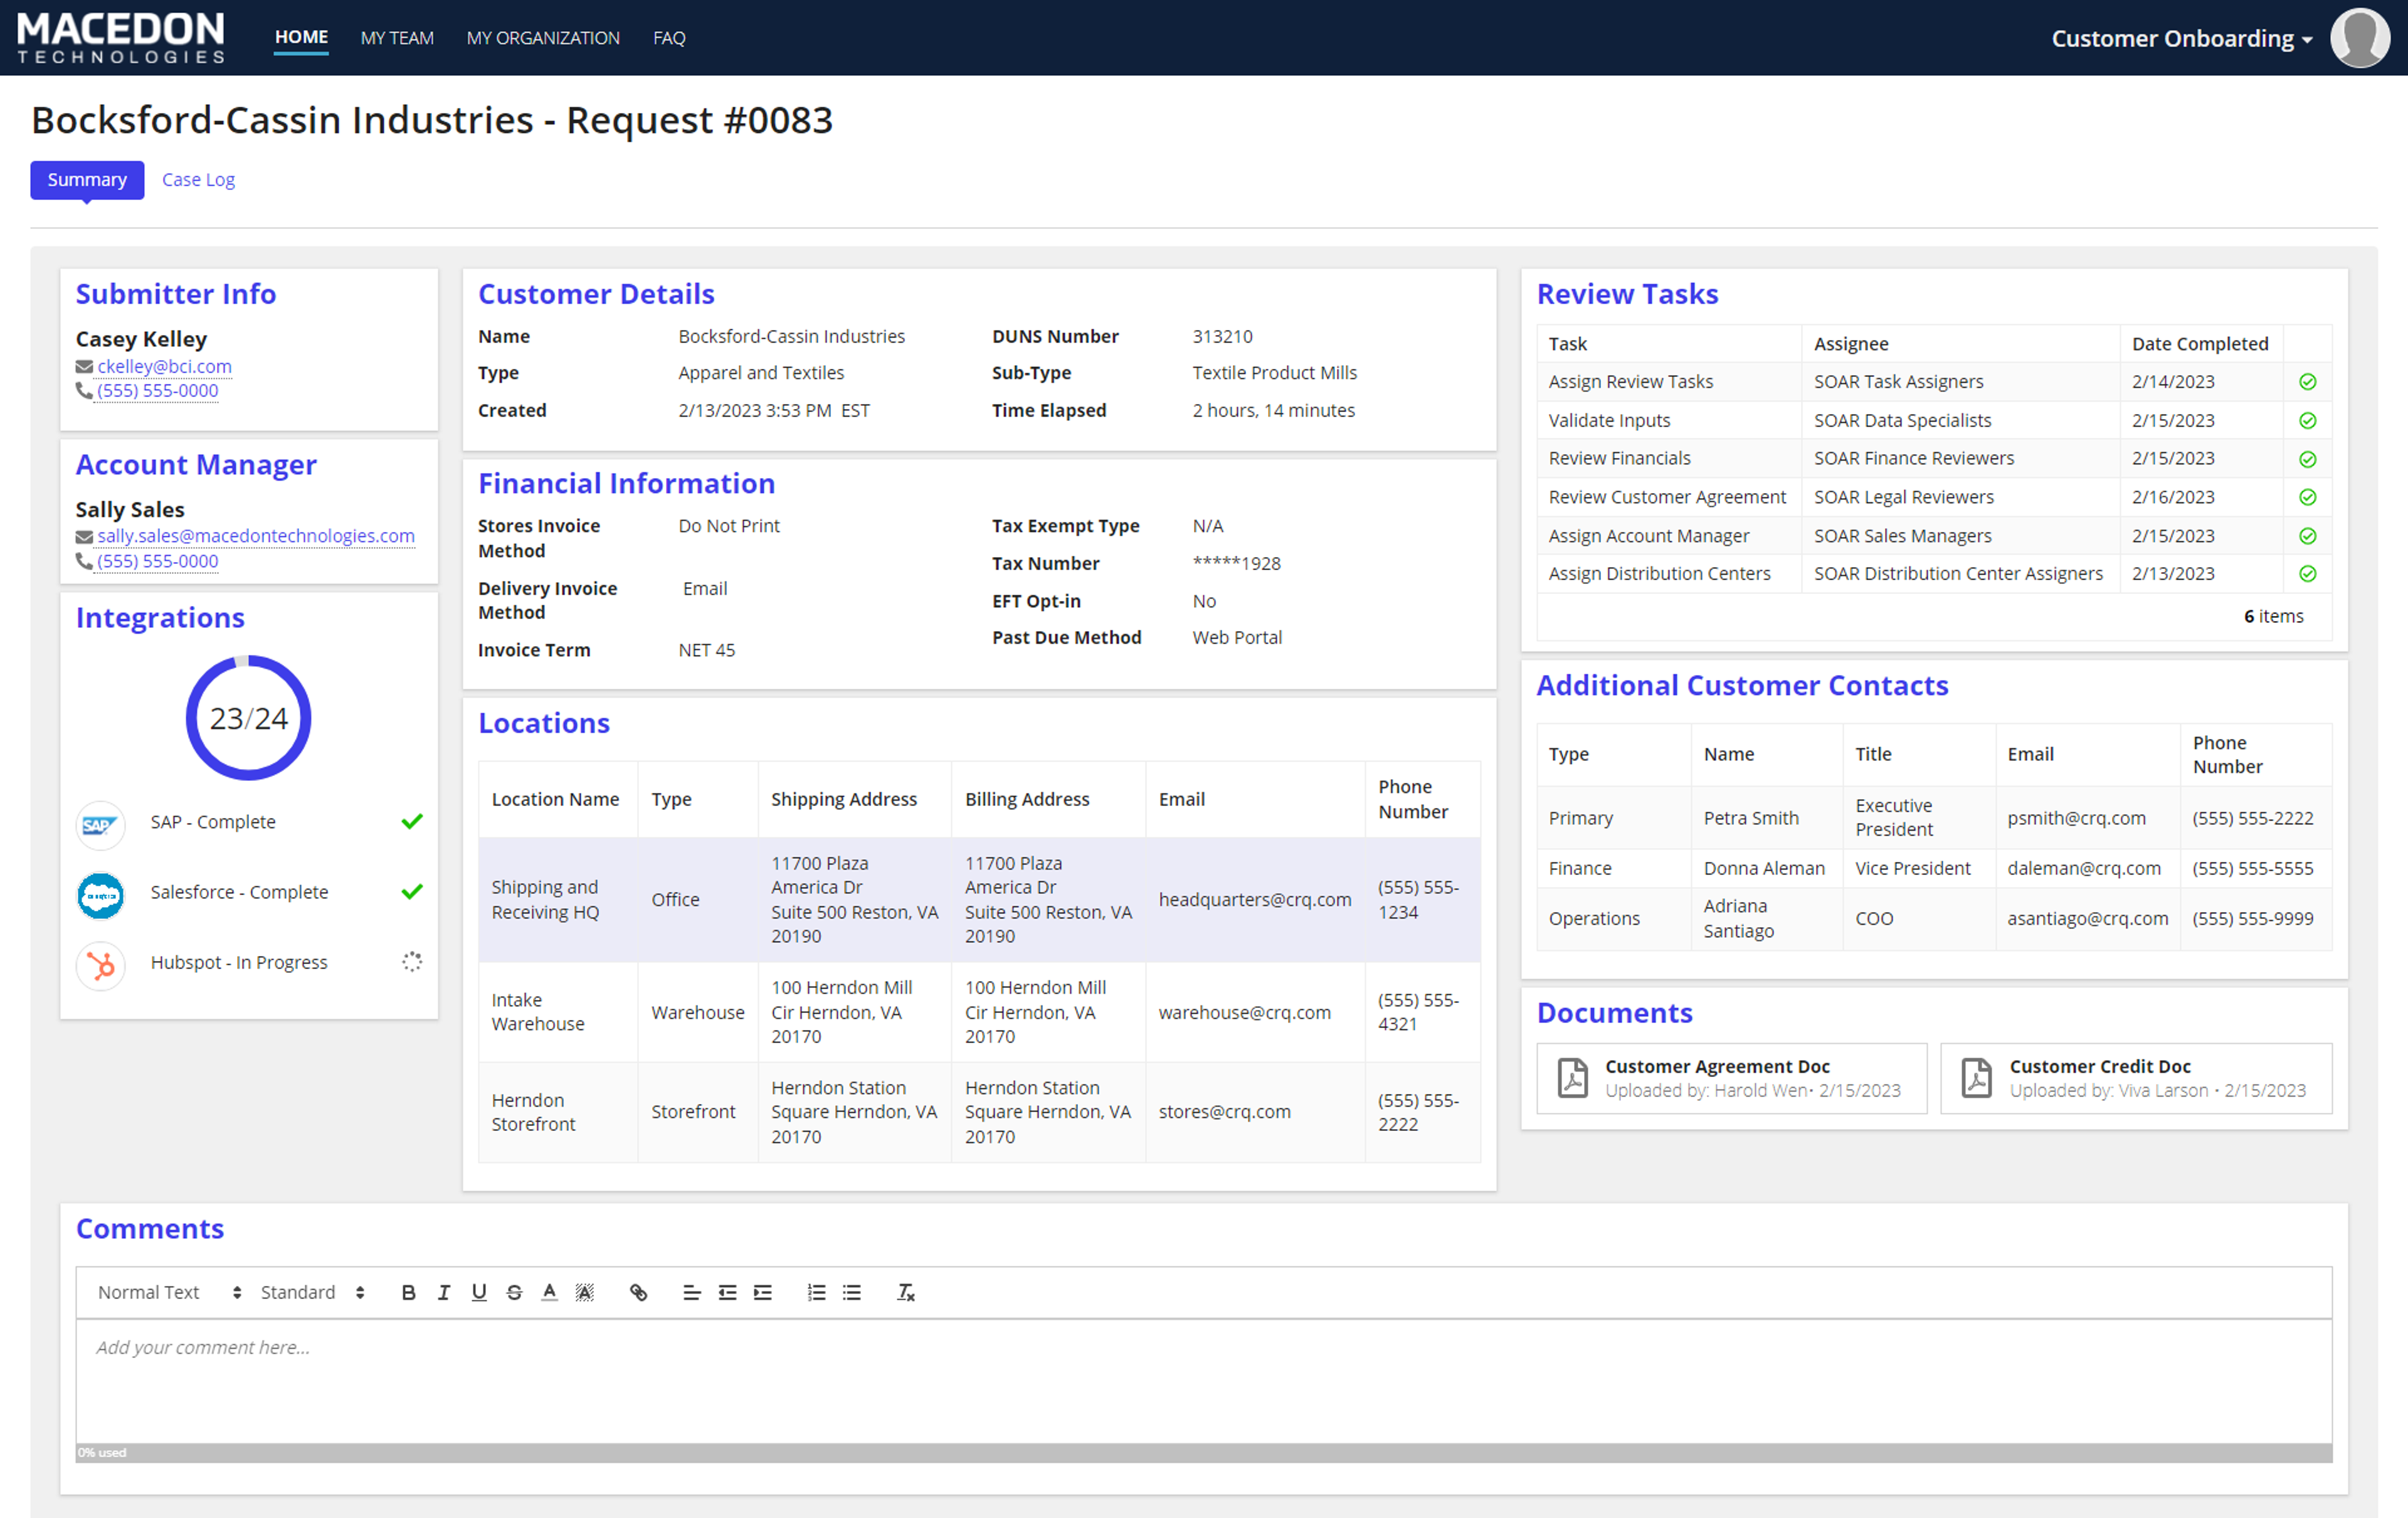Click the green checkmark for Salesforce - Complete
The height and width of the screenshot is (1518, 2408).
(x=412, y=891)
